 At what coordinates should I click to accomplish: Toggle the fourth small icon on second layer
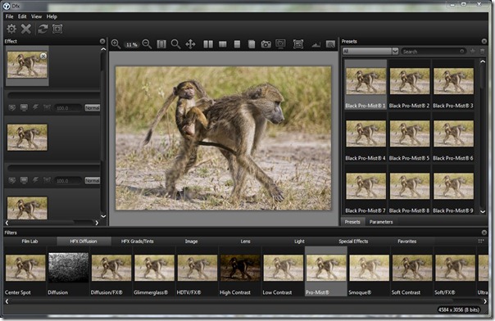[47, 180]
